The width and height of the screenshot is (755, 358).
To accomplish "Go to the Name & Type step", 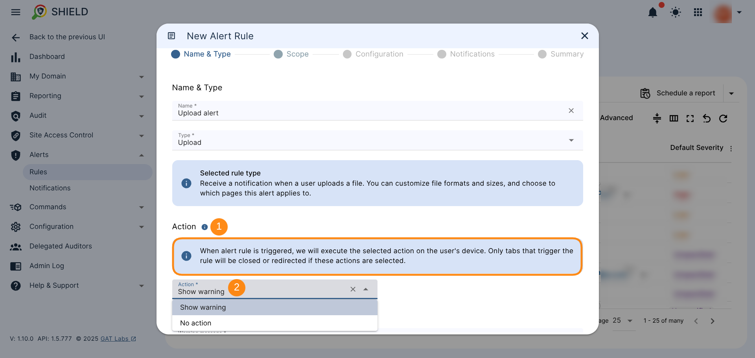I will 201,54.
